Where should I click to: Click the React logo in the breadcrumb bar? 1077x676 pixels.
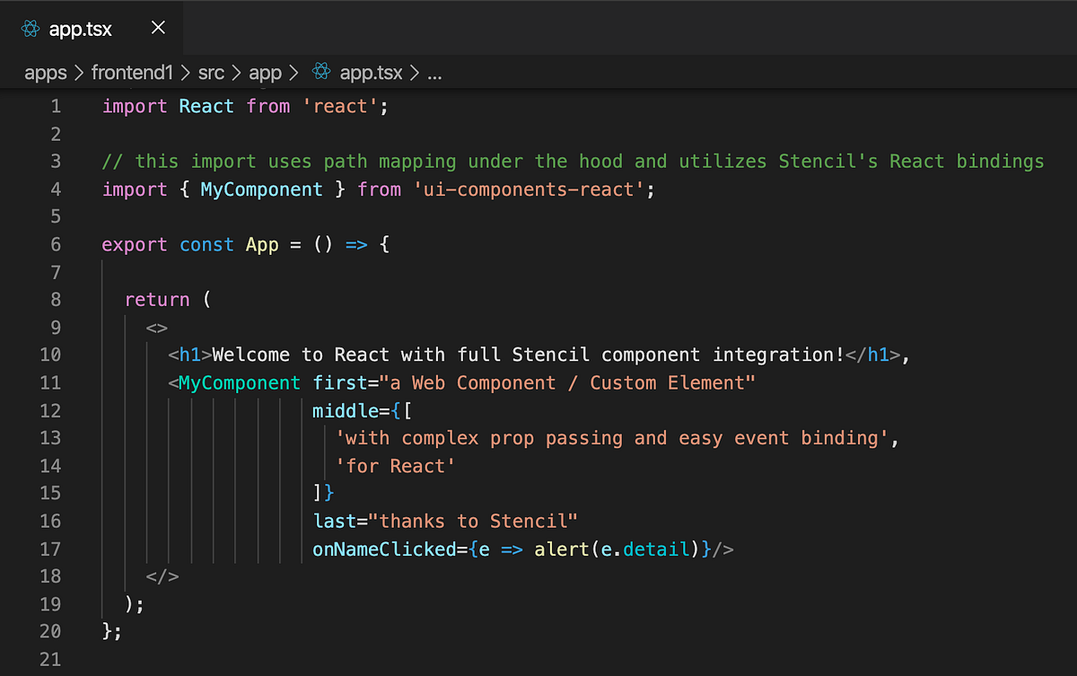point(320,73)
